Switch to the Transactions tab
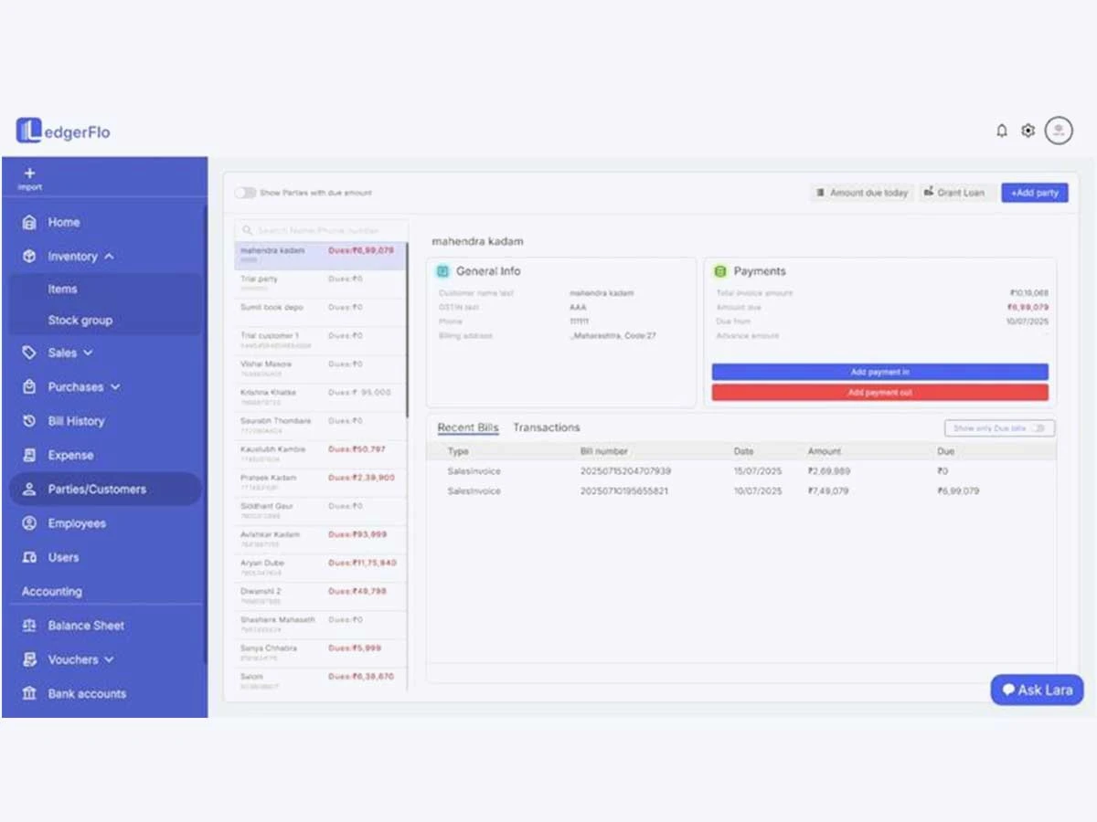Image resolution: width=1097 pixels, height=822 pixels. [x=547, y=427]
